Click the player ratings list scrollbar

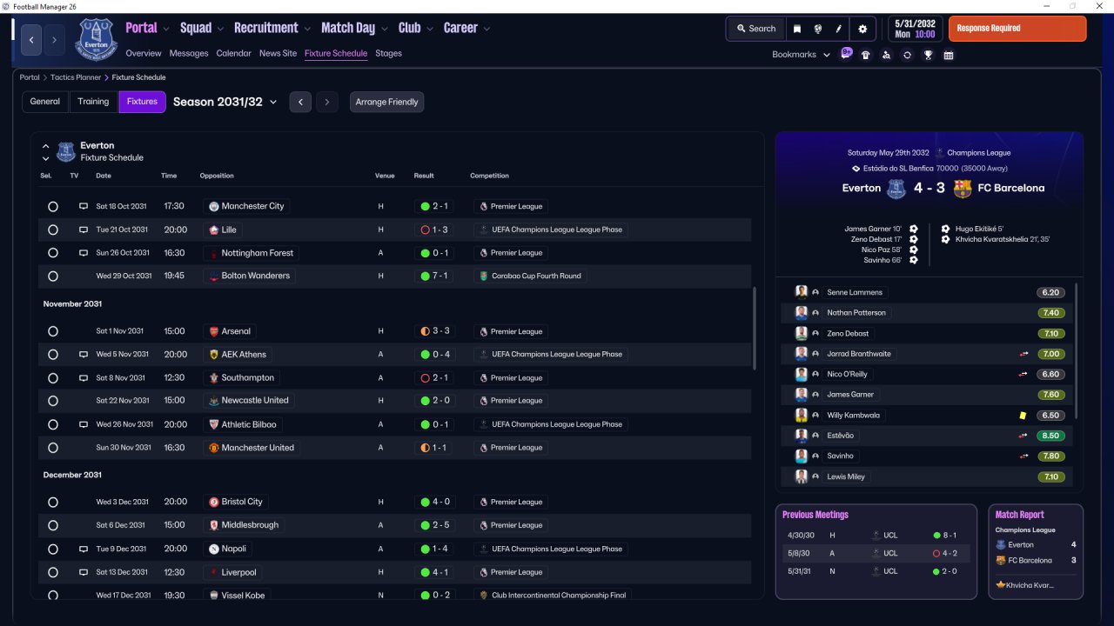(x=1077, y=352)
